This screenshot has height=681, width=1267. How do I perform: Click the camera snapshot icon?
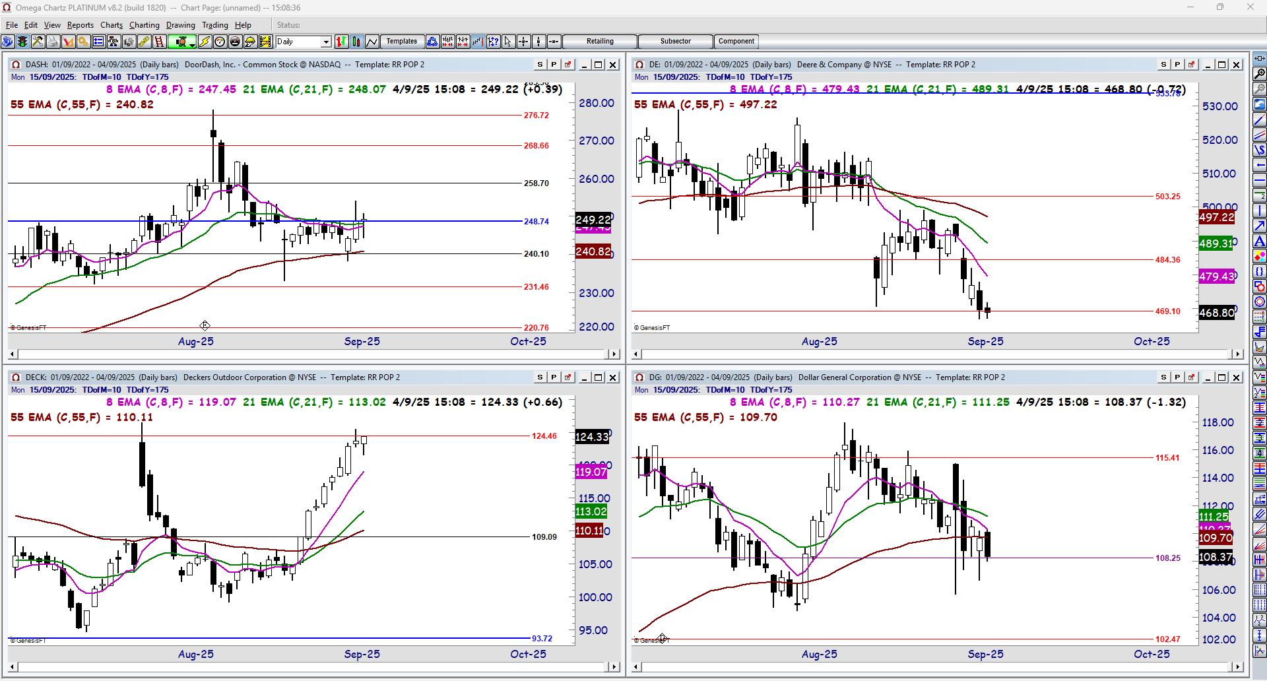tap(128, 42)
